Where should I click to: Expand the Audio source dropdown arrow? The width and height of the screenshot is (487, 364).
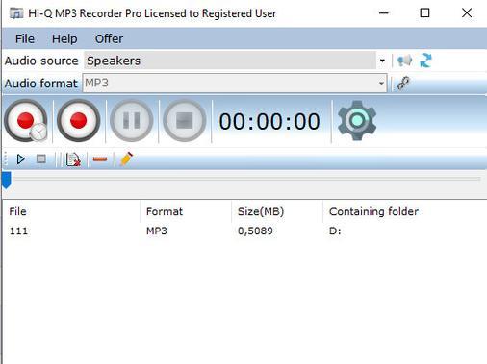point(382,61)
